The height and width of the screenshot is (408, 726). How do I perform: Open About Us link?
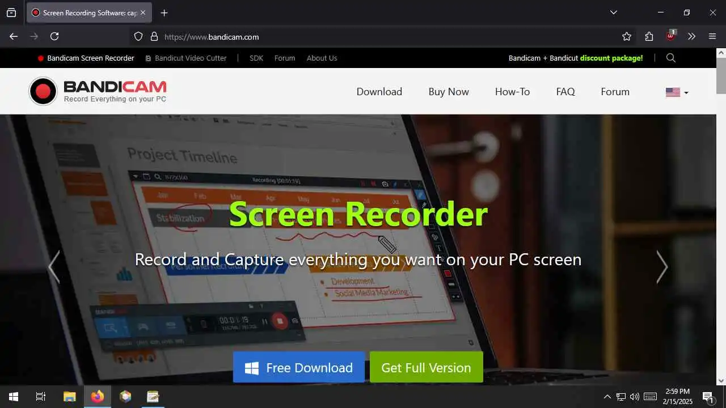[322, 58]
